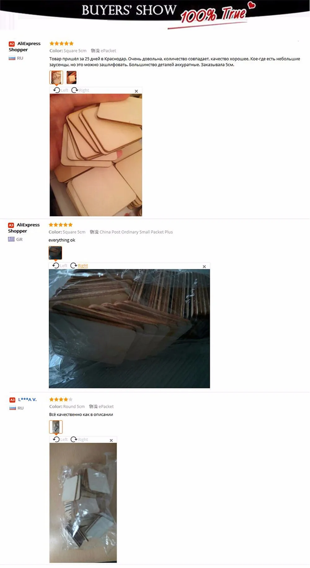Click the first review's five-star rating

[x=61, y=43]
